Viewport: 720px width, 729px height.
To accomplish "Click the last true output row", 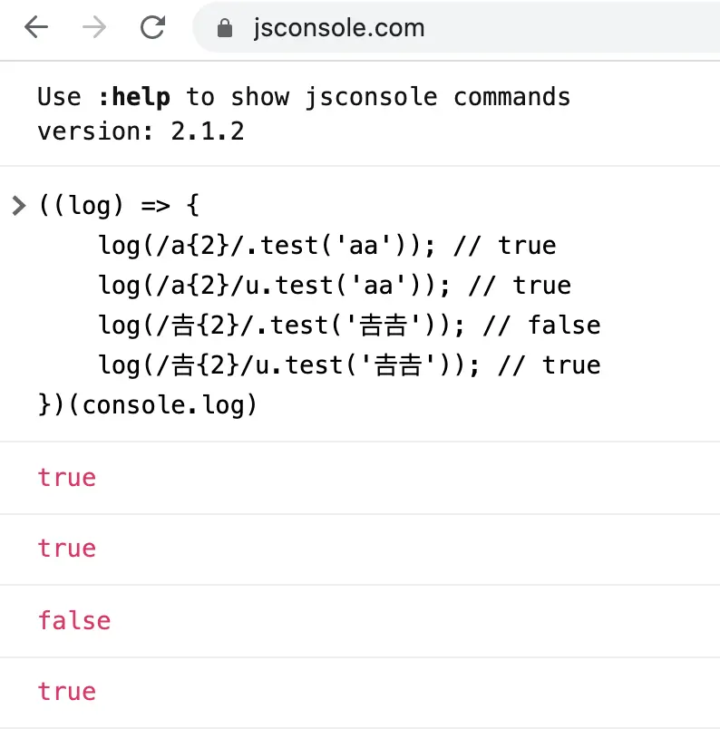I will click(360, 692).
